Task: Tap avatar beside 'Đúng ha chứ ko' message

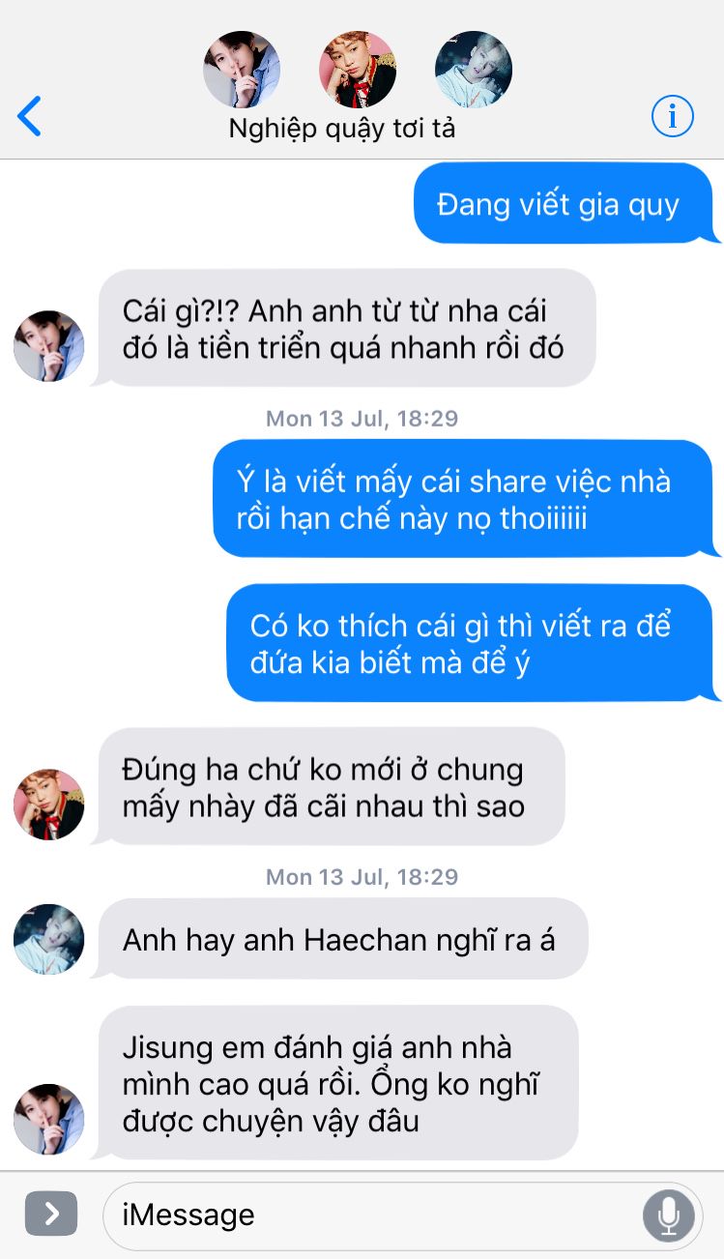Action: click(x=48, y=805)
